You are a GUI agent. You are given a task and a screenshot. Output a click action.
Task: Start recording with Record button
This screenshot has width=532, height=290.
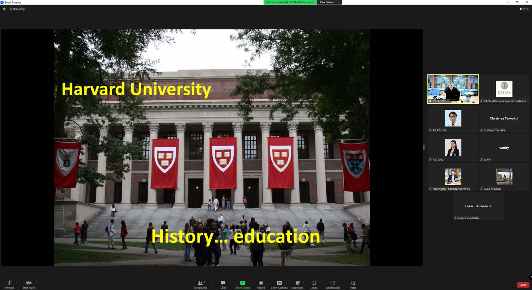[x=261, y=284]
